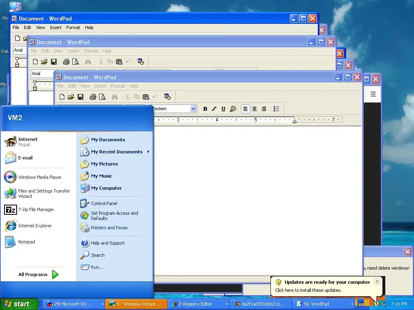Screen dimensions: 414x310
Task: Click Paste icon in middle WordPad window
Action: (x=119, y=62)
